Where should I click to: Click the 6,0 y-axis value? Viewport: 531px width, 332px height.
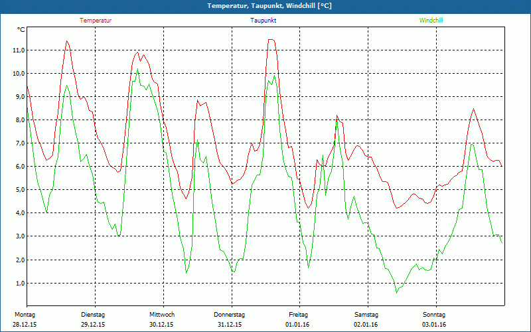20,167
